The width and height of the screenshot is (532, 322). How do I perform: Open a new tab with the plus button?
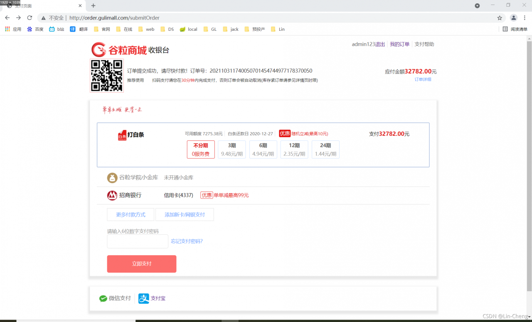pyautogui.click(x=93, y=6)
